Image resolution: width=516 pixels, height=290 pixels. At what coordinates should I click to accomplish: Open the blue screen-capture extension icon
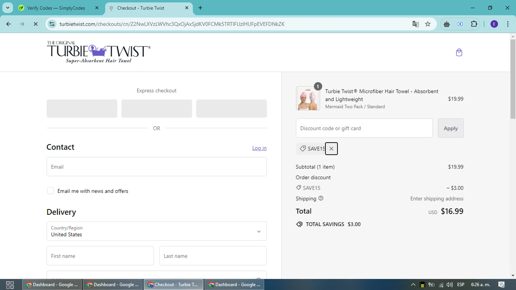460,24
